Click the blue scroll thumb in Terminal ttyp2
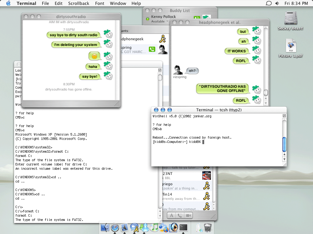 coord(285,144)
